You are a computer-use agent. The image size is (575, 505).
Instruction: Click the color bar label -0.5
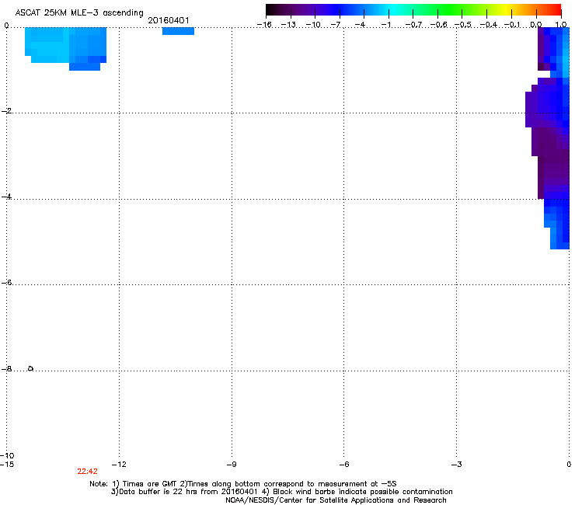[463, 25]
